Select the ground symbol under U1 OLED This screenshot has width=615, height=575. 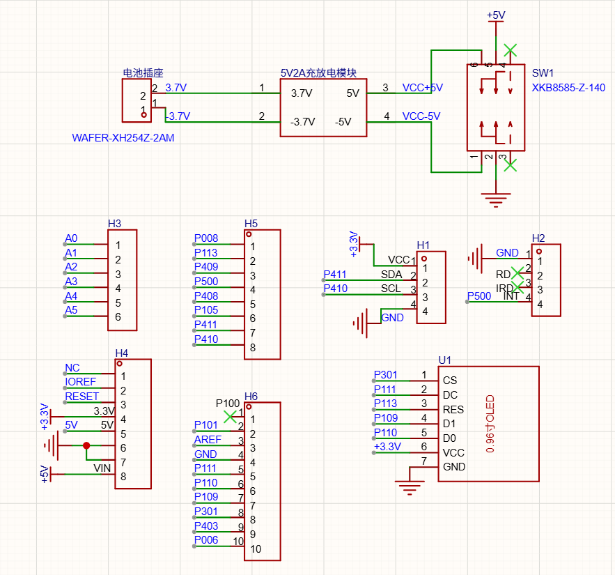point(410,488)
